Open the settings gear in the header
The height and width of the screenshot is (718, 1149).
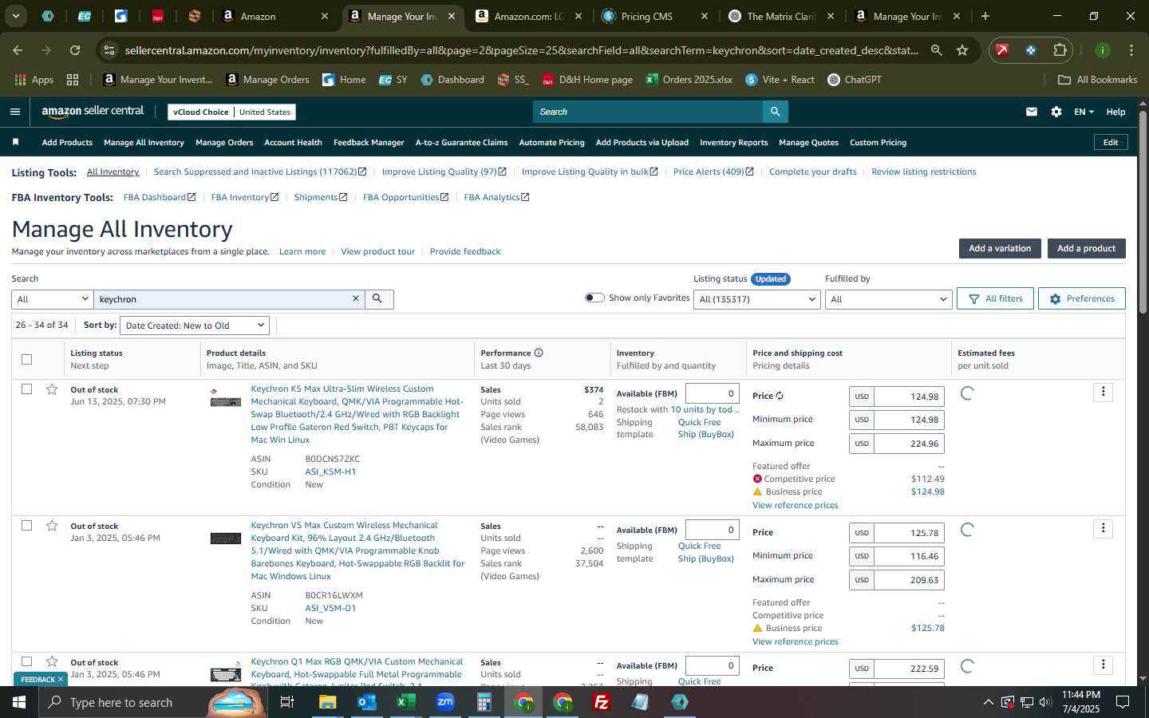coord(1056,112)
